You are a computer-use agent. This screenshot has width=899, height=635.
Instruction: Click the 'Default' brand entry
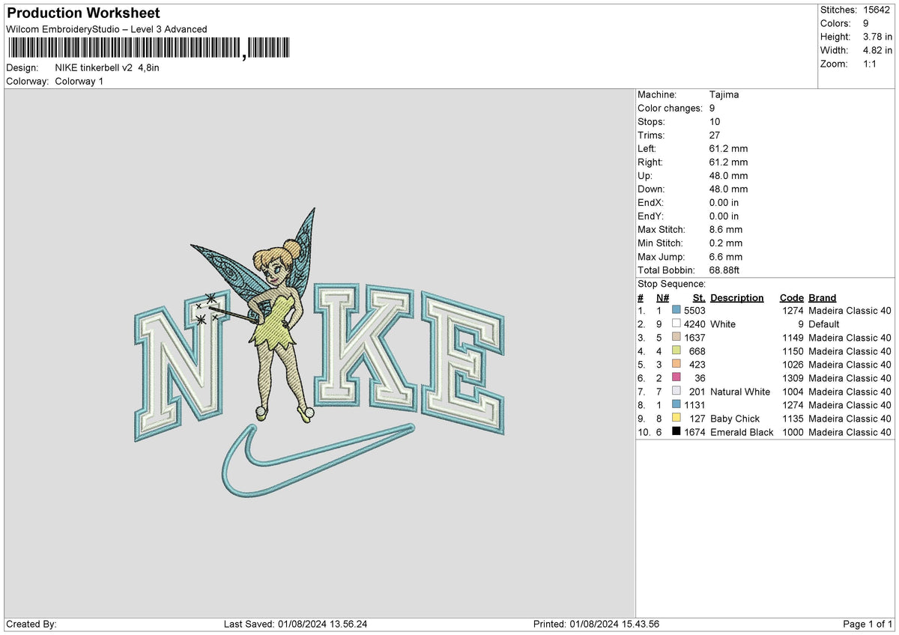pos(825,324)
